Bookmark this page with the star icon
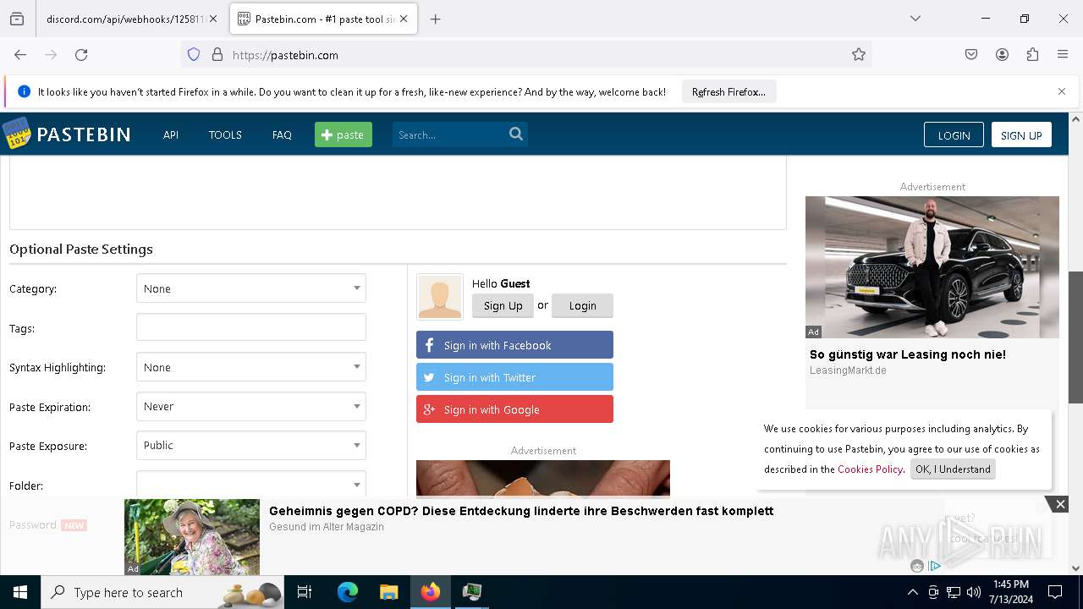1083x609 pixels. tap(859, 54)
